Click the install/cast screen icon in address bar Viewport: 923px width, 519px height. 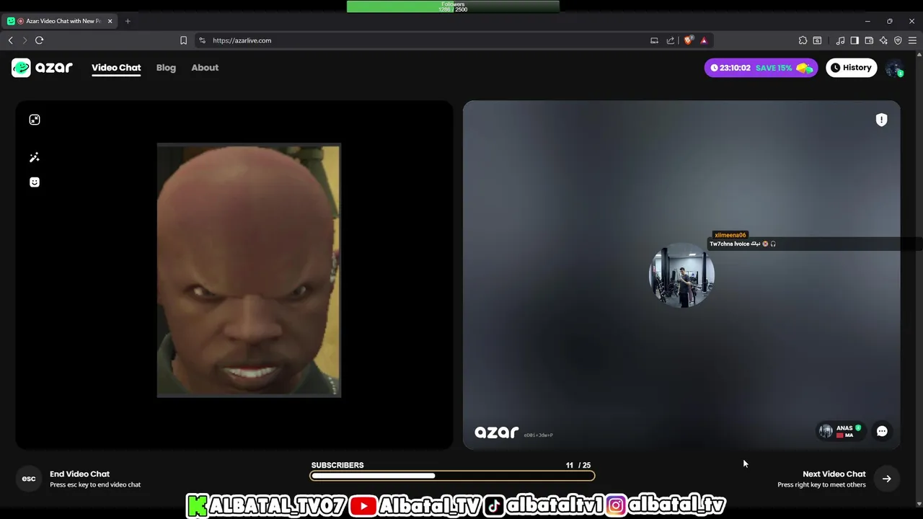click(x=654, y=40)
